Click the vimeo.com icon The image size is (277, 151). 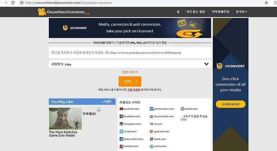(121, 131)
